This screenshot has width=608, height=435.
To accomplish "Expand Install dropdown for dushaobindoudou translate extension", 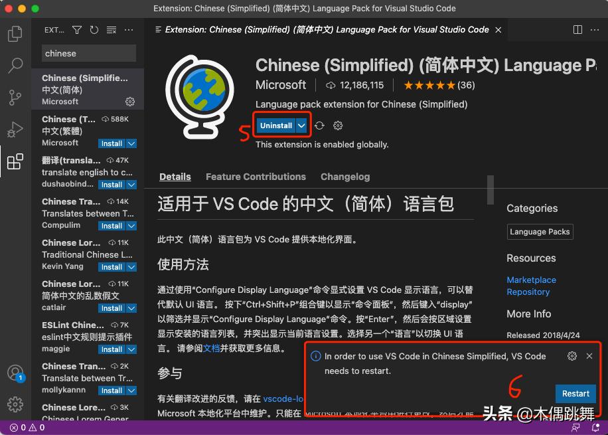I will click(132, 185).
